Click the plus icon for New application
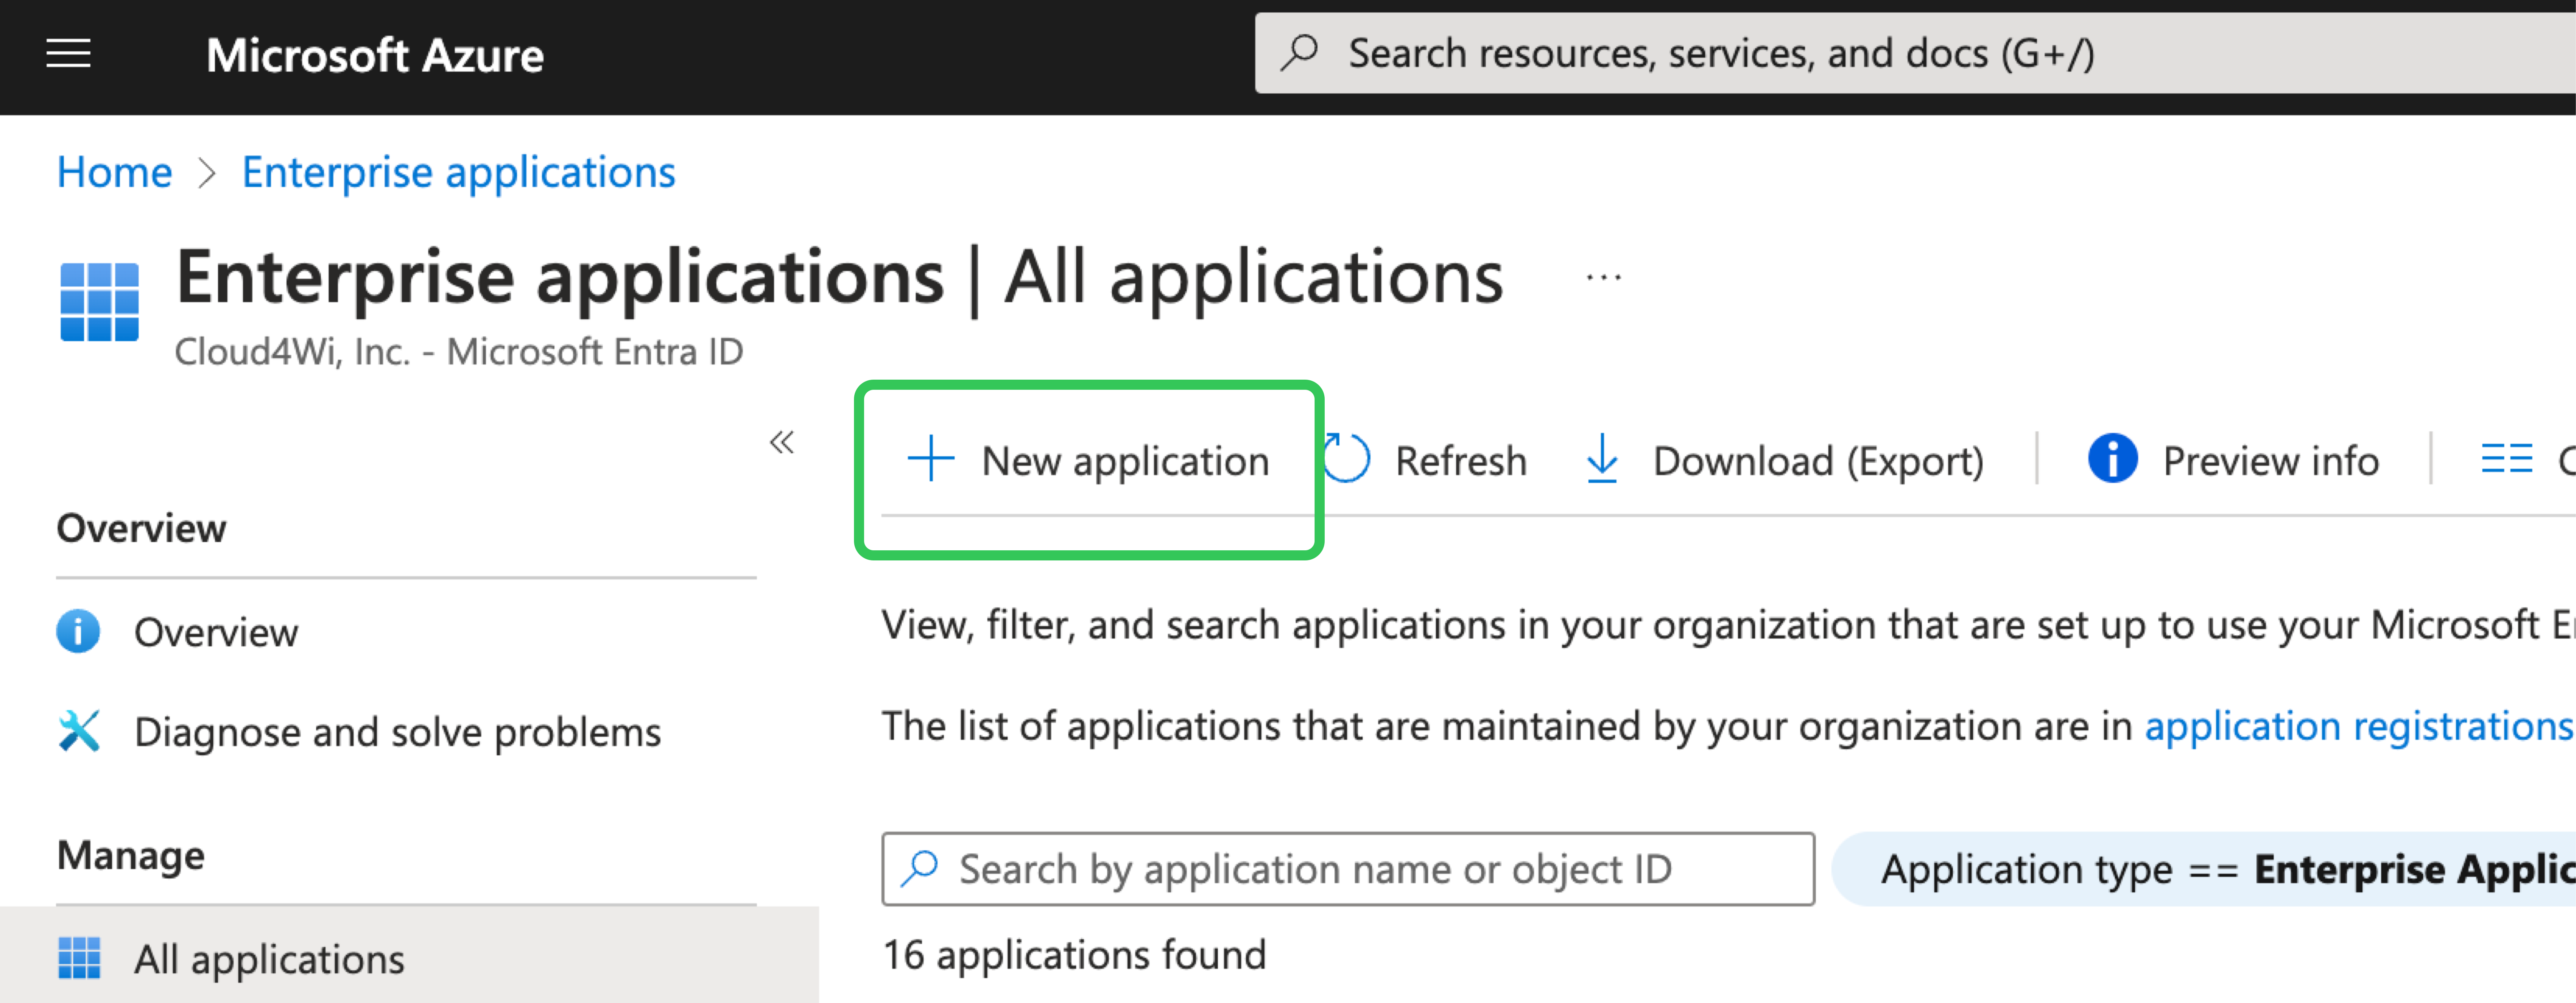 click(931, 459)
